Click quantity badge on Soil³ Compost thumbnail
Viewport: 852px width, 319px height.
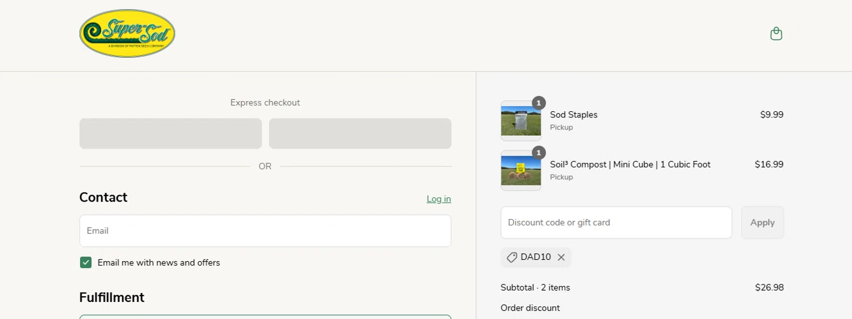click(x=538, y=152)
